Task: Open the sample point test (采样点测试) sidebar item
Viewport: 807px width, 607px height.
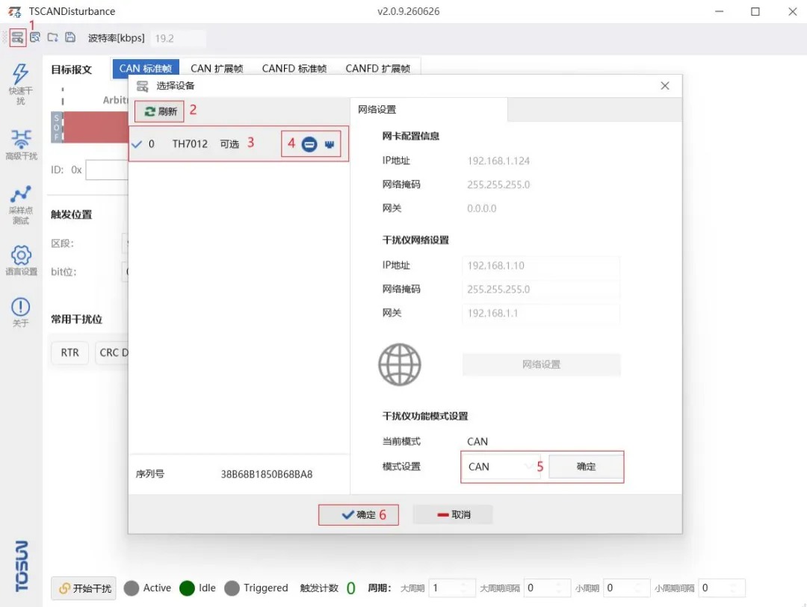Action: pos(21,205)
